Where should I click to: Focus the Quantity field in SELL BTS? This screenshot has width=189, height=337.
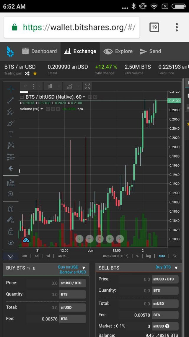[x=135, y=291]
